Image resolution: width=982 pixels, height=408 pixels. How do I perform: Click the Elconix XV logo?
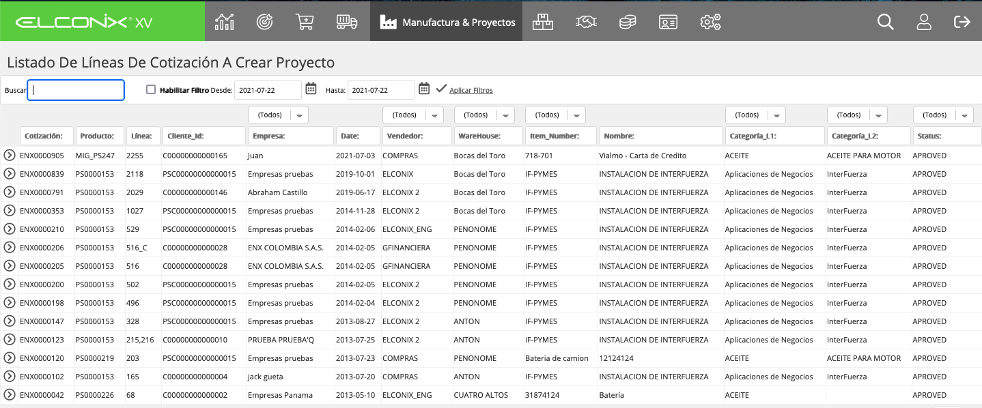pyautogui.click(x=84, y=22)
